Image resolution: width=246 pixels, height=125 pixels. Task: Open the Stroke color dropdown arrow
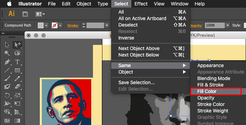click(x=60, y=25)
